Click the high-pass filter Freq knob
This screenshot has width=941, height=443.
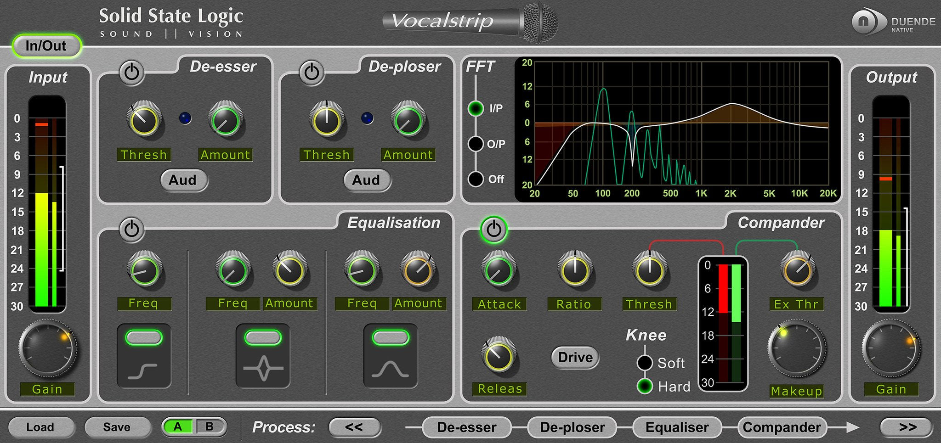tap(144, 269)
